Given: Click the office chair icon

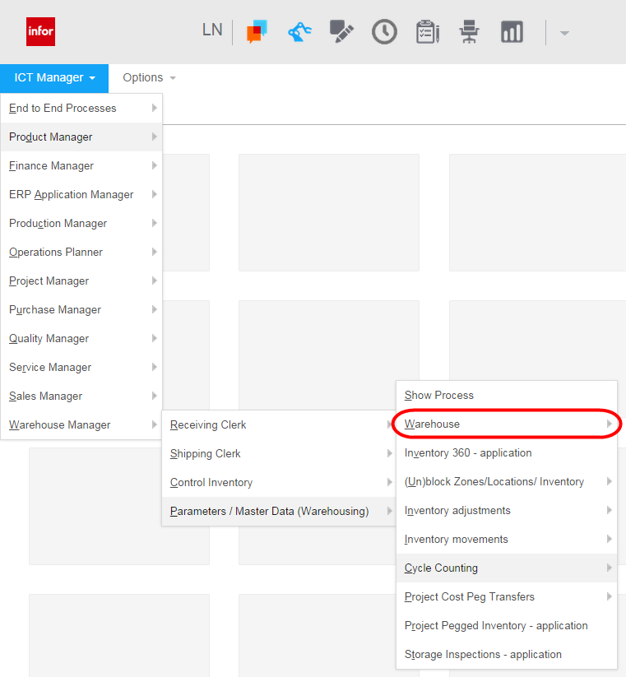Looking at the screenshot, I should coord(470,32).
